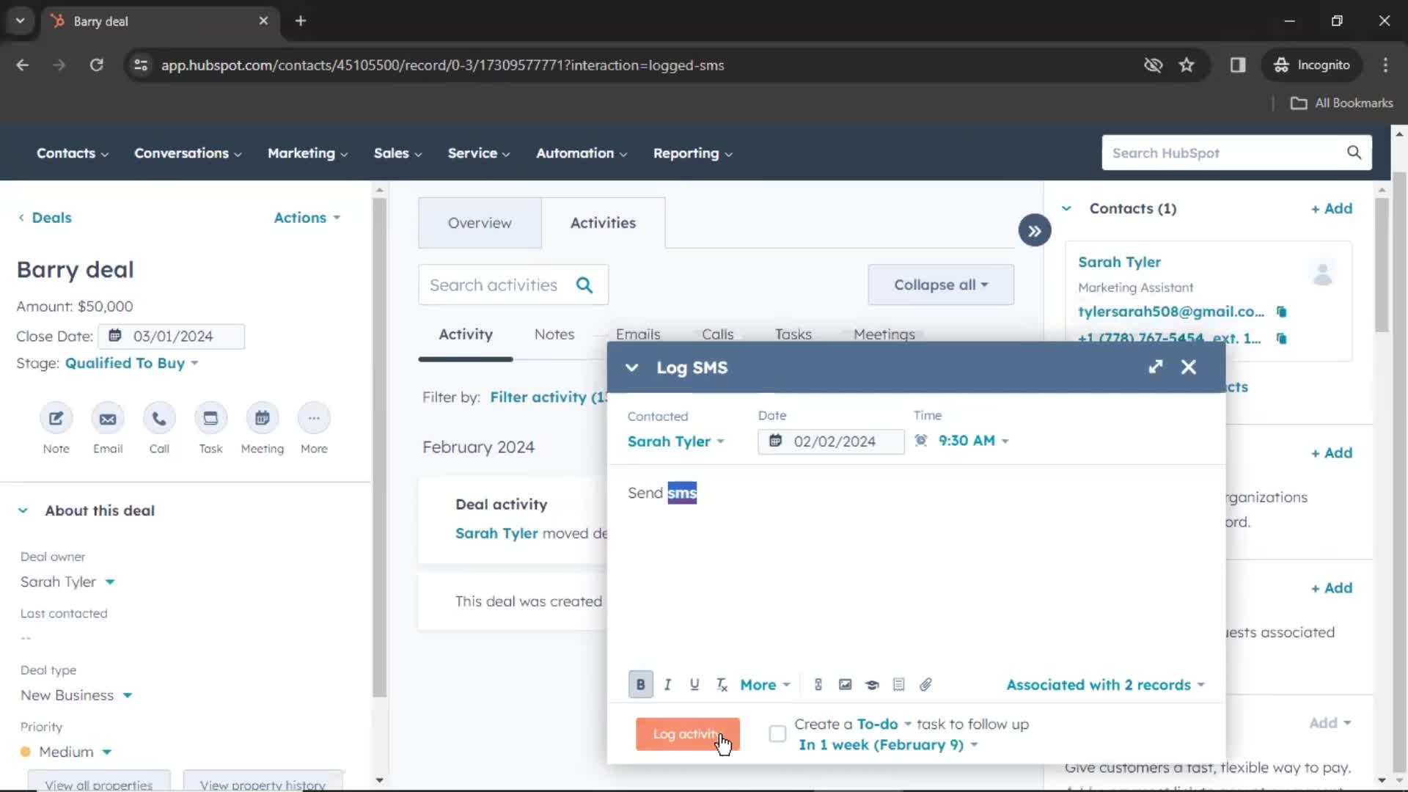Click the Italic formatting icon
1408x792 pixels.
pyautogui.click(x=667, y=685)
